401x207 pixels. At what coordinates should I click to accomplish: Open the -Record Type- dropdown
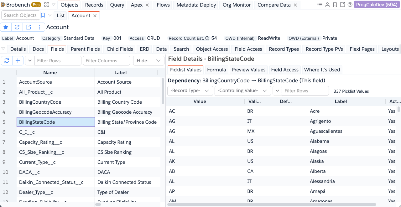click(190, 91)
